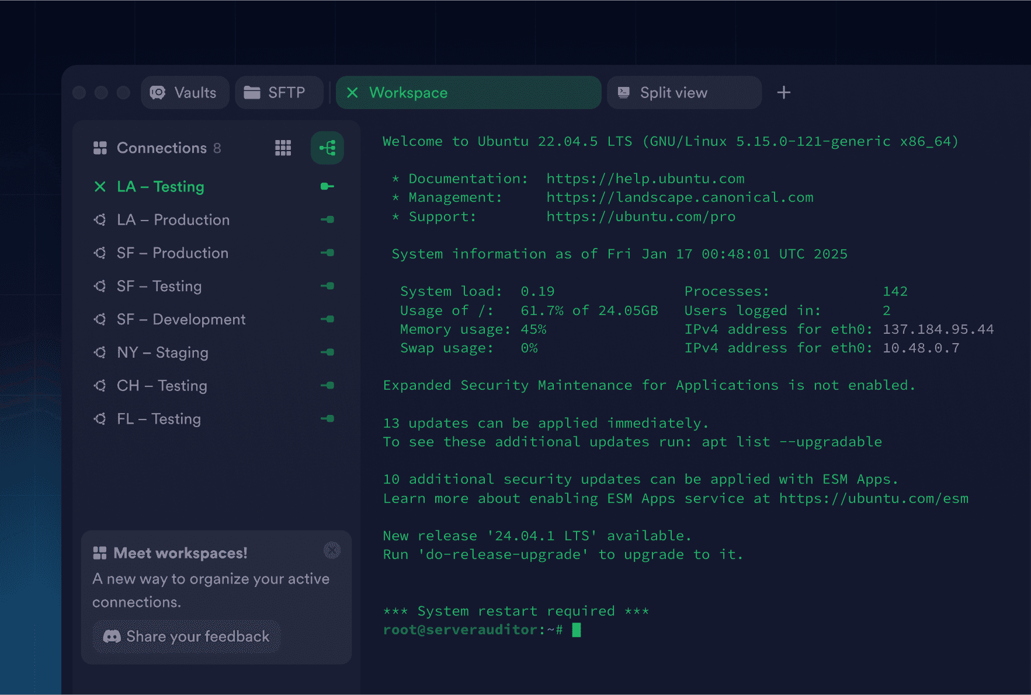This screenshot has width=1031, height=695.
Task: Toggle LA – Production connection plug
Action: tap(327, 220)
